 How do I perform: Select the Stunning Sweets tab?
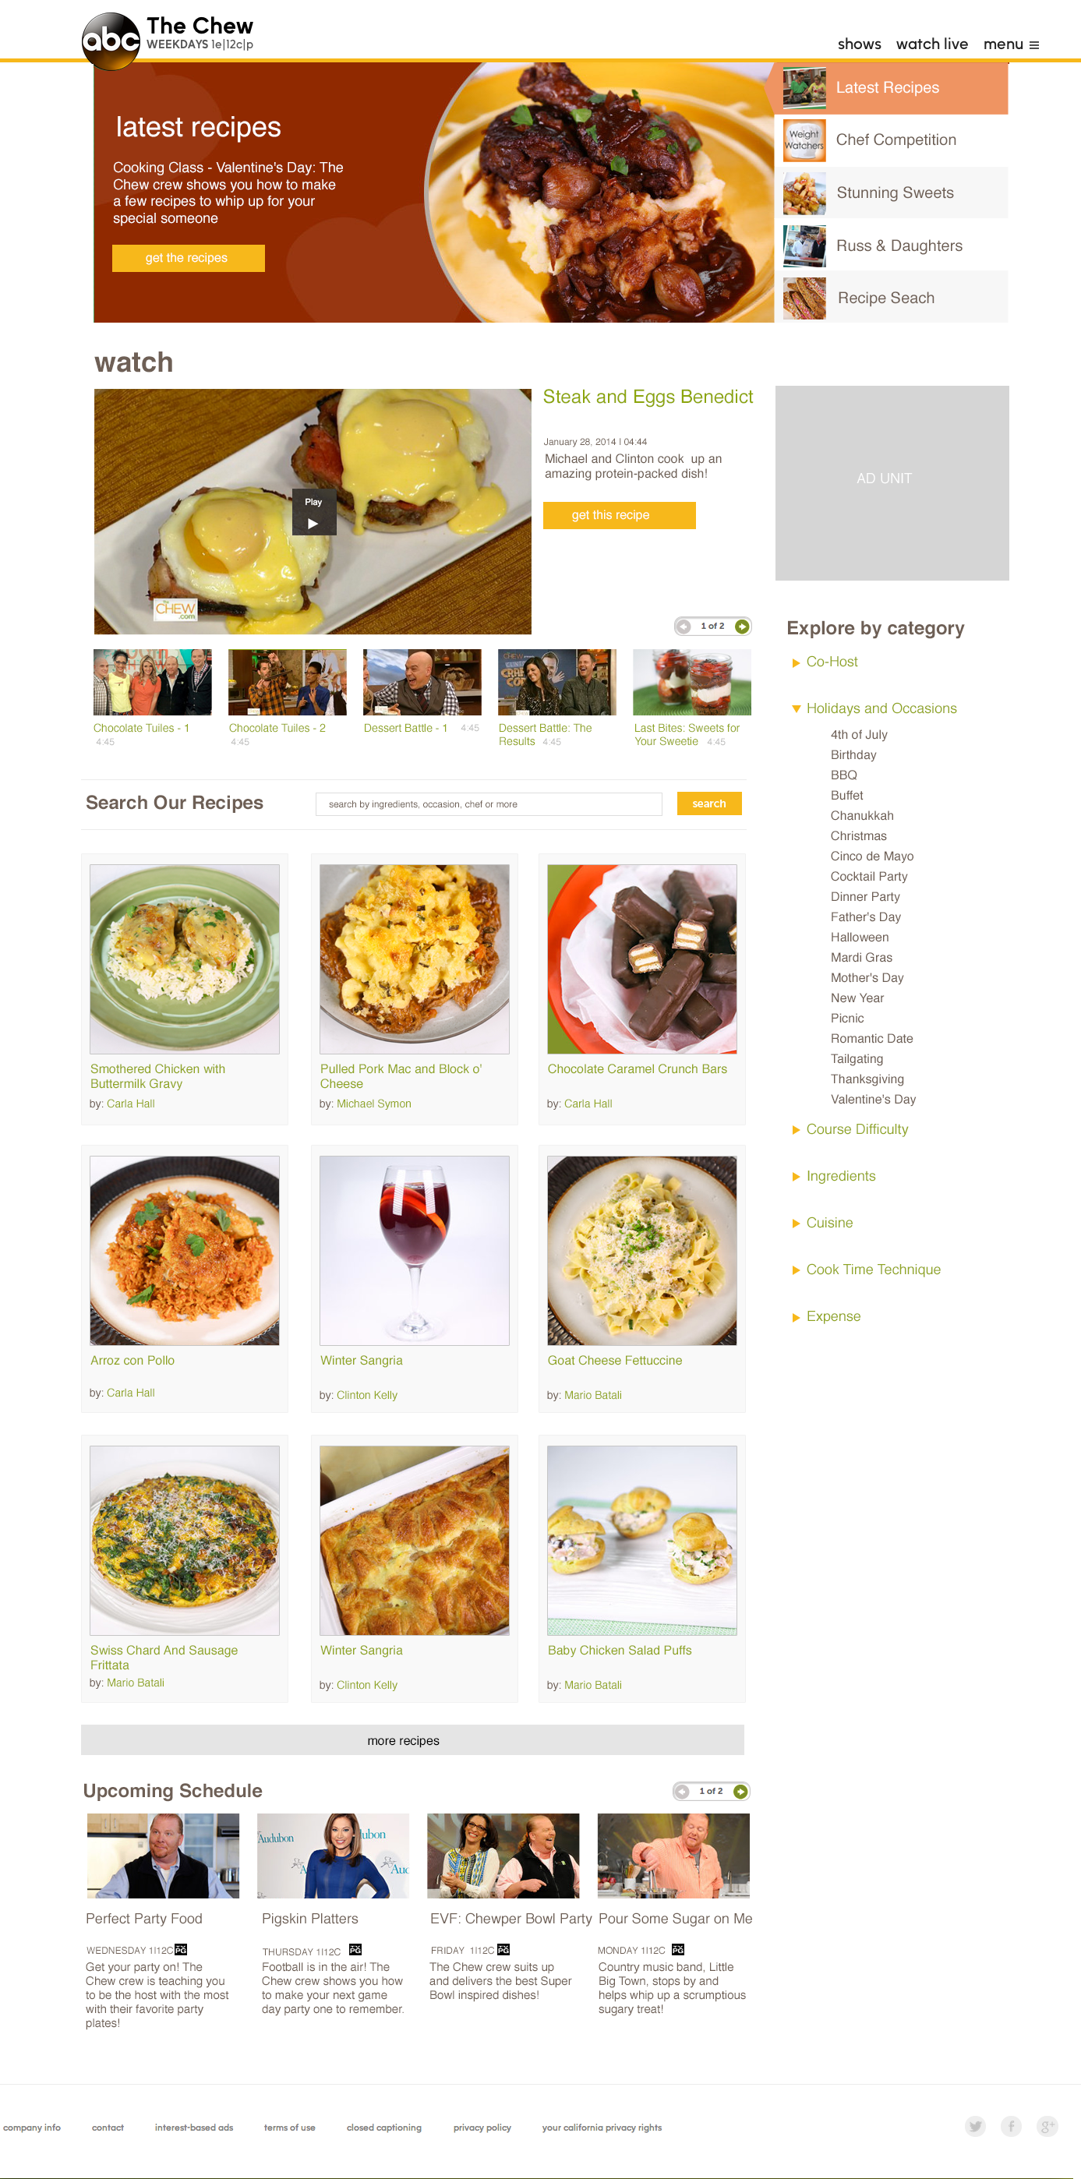pos(892,192)
